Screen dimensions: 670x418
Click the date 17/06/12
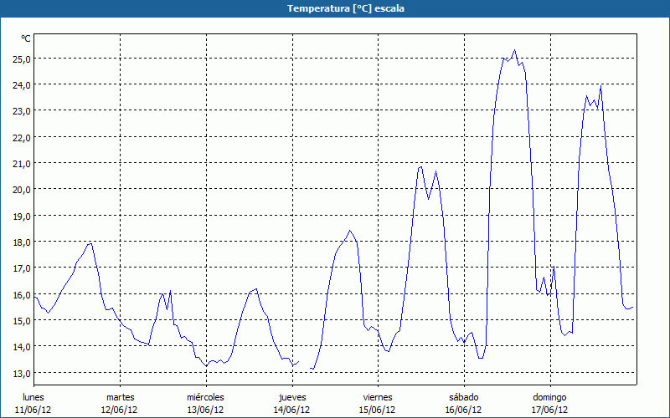coord(549,410)
